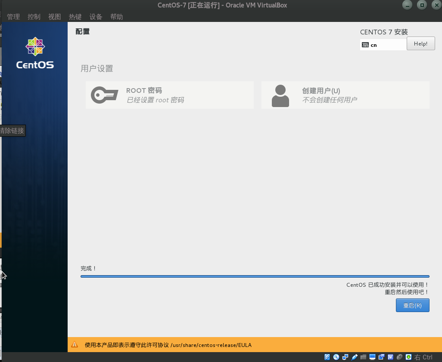Click the 不会创建任何用户 subtitle

(330, 100)
